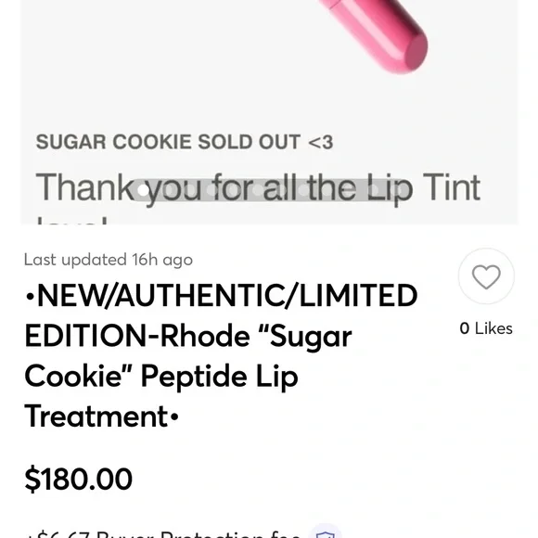View the 0 Likes count
Image resolution: width=538 pixels, height=538 pixels.
click(486, 328)
